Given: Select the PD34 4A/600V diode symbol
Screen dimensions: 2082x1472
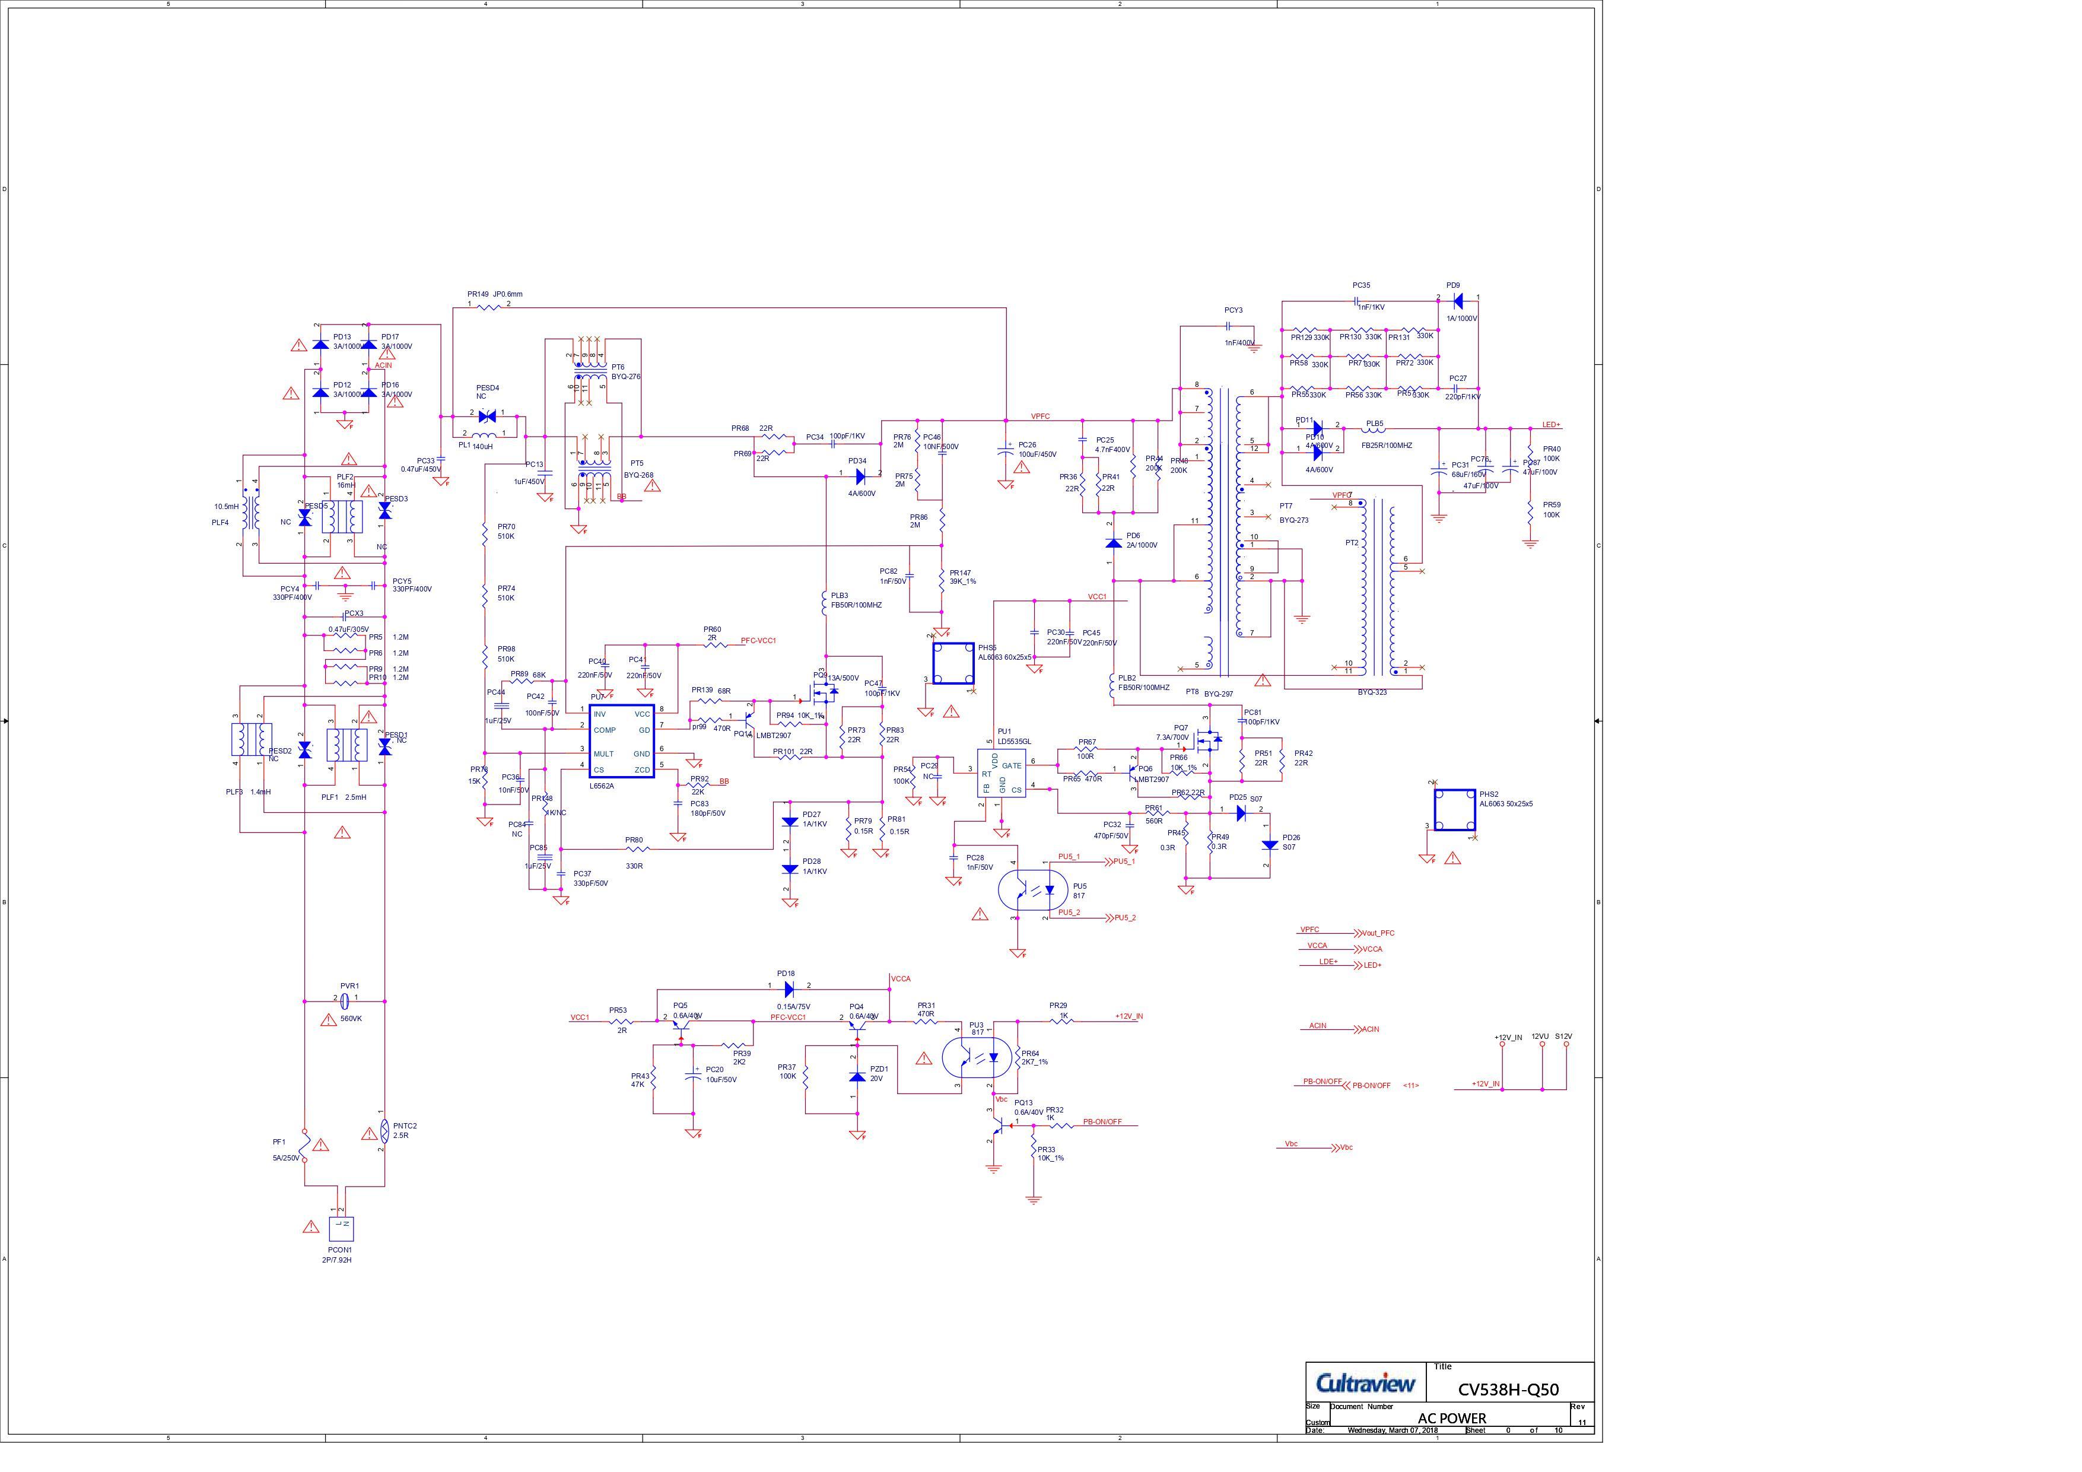Looking at the screenshot, I should click(860, 476).
